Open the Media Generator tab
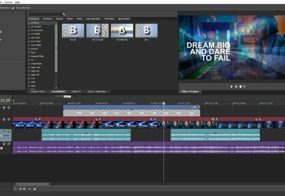The image size is (285, 196). click(x=97, y=91)
